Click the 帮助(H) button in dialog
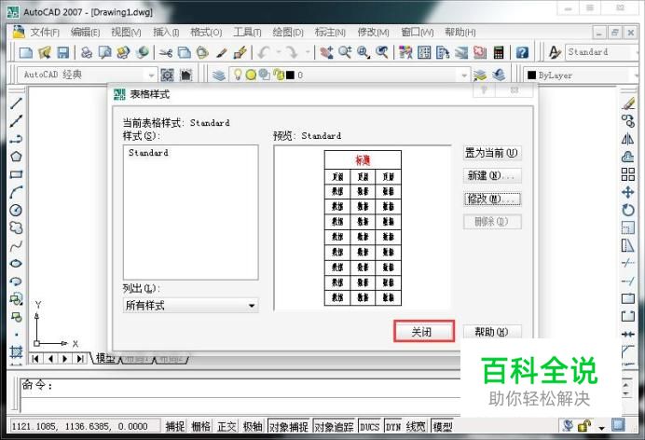The image size is (645, 440). (492, 332)
